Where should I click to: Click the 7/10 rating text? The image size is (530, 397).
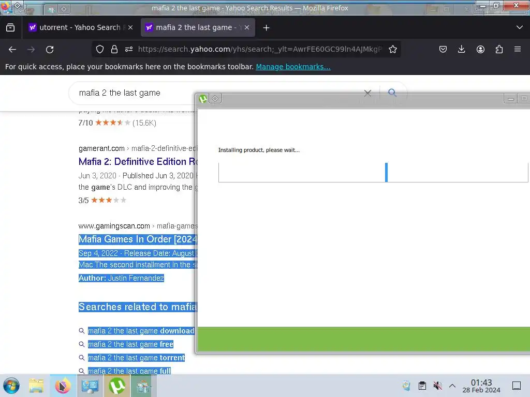(85, 123)
